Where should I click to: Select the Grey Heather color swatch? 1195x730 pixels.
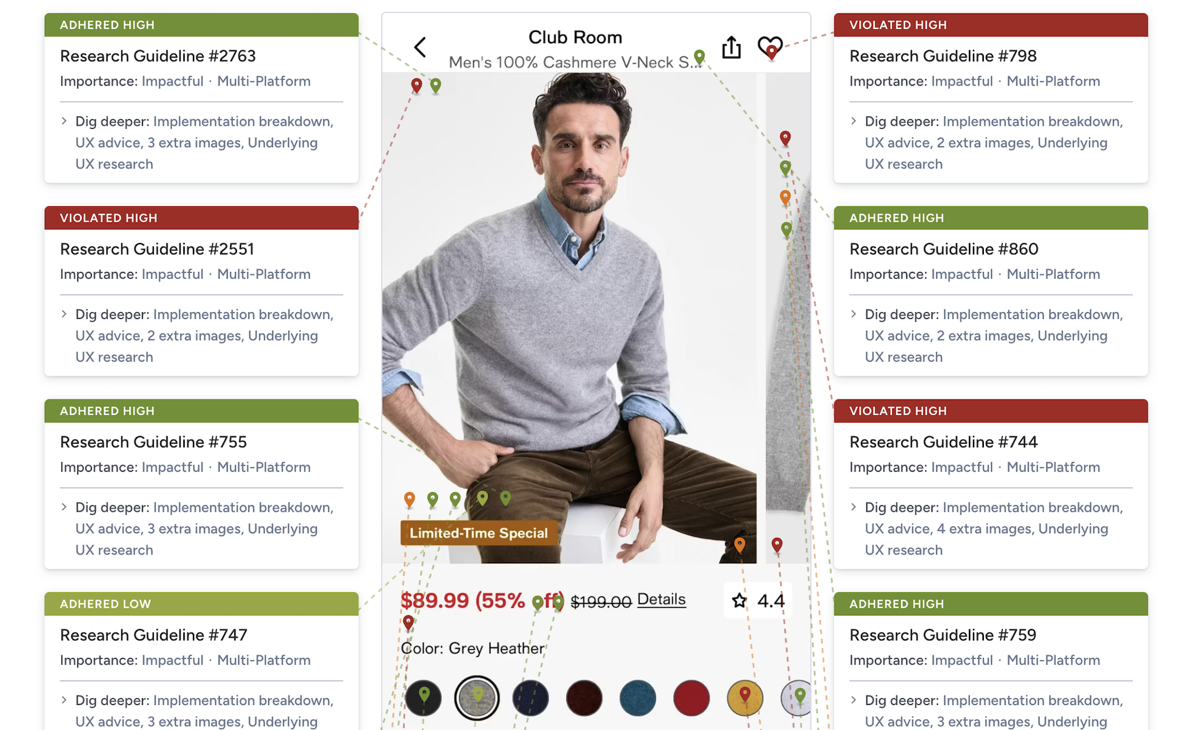point(477,697)
